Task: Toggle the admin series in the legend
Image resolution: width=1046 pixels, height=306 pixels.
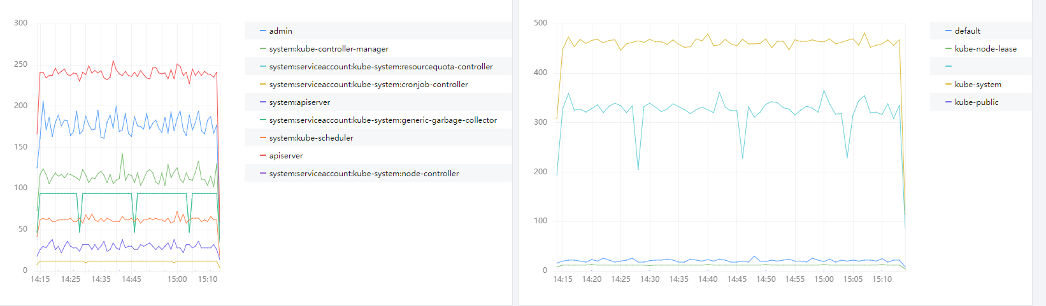Action: point(280,31)
